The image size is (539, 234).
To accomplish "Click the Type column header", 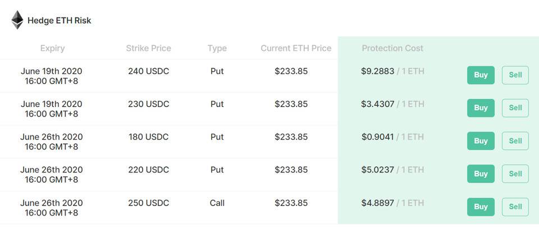I will click(x=217, y=48).
